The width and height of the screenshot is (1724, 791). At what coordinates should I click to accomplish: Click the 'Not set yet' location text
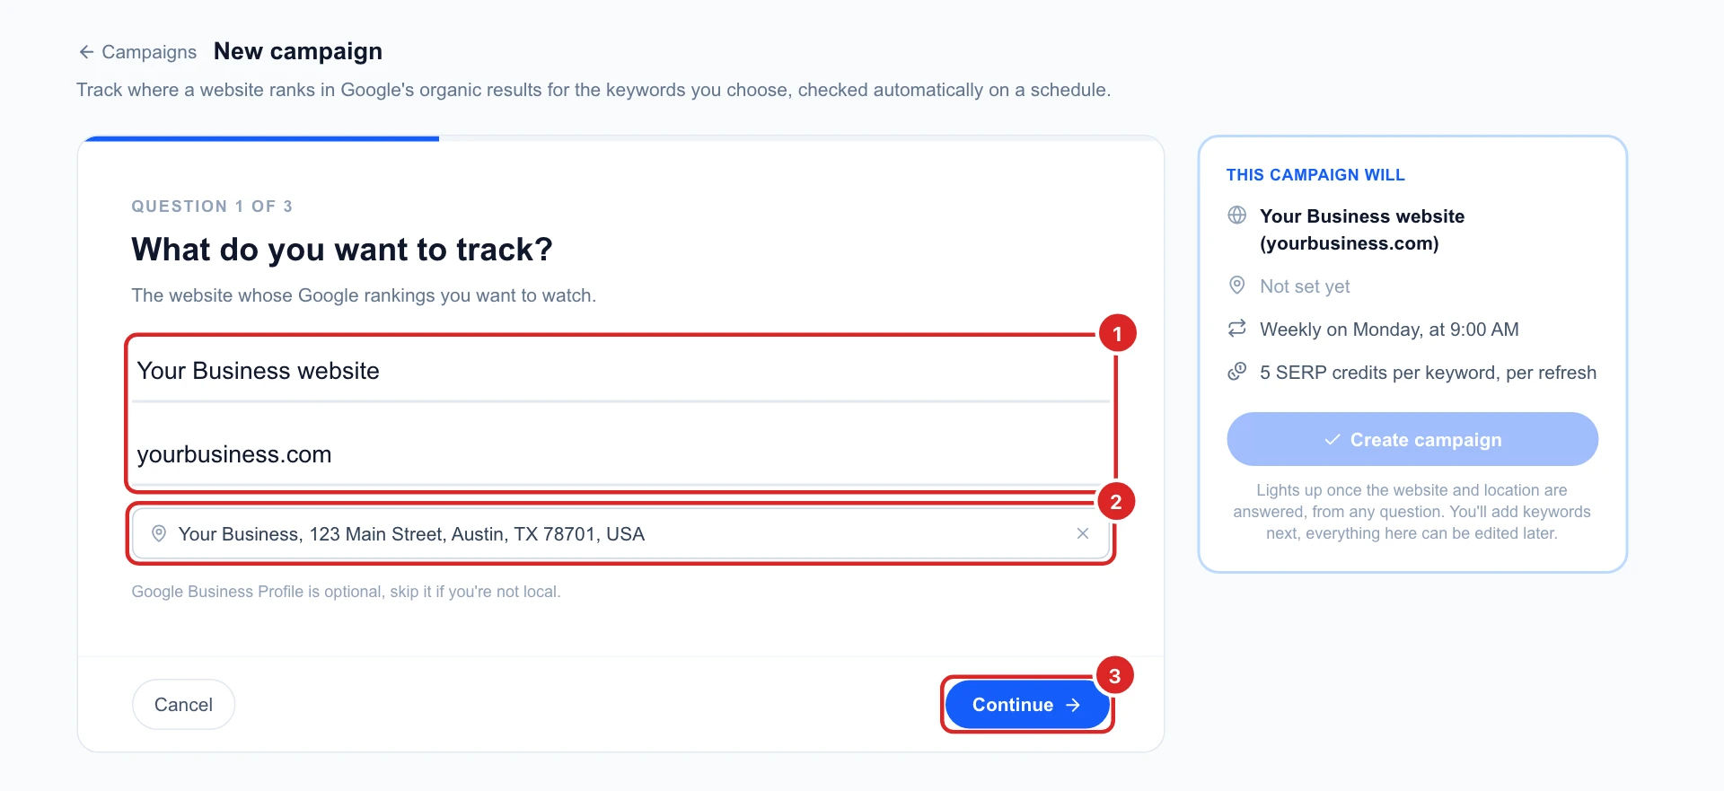(1305, 286)
